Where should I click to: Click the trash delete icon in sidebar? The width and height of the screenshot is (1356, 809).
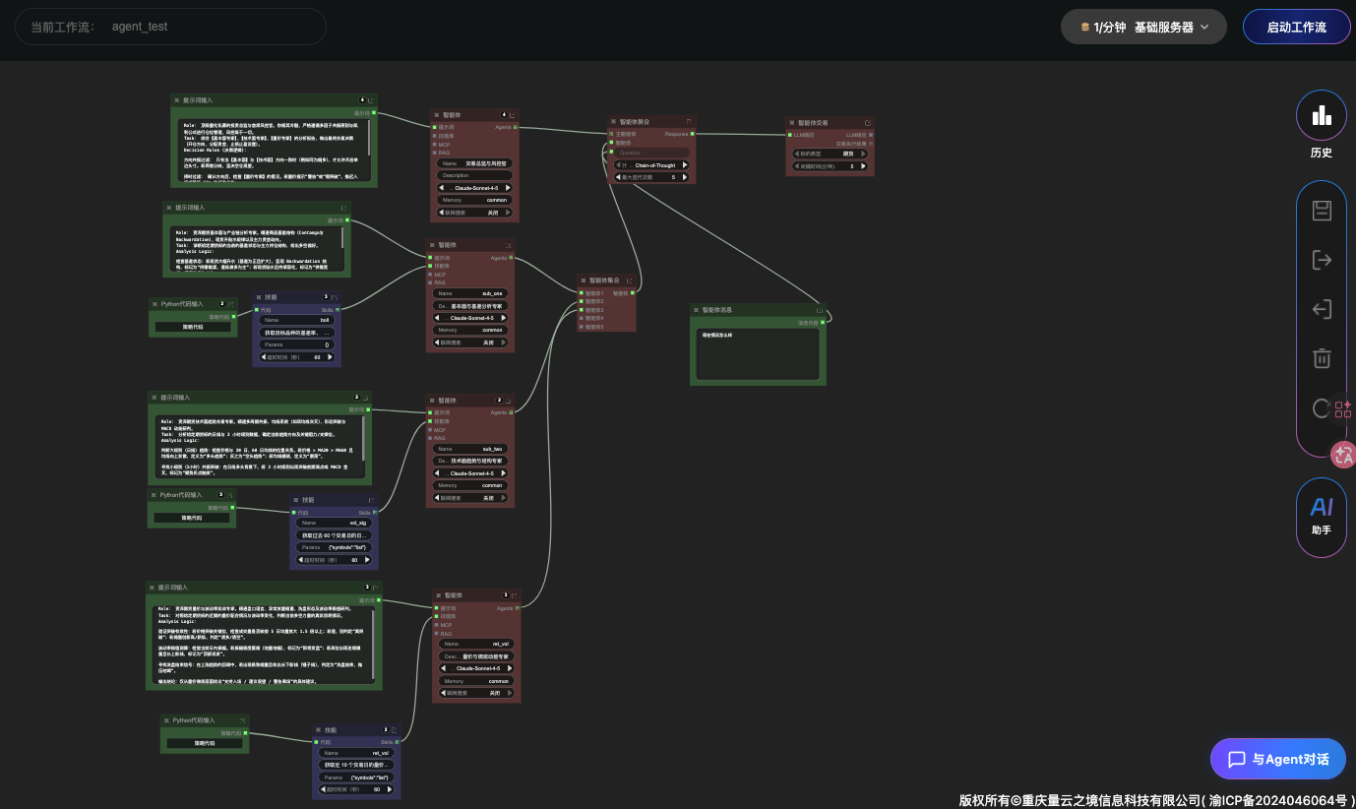point(1322,358)
